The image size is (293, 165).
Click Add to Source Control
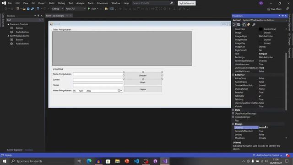pyautogui.click(x=267, y=155)
